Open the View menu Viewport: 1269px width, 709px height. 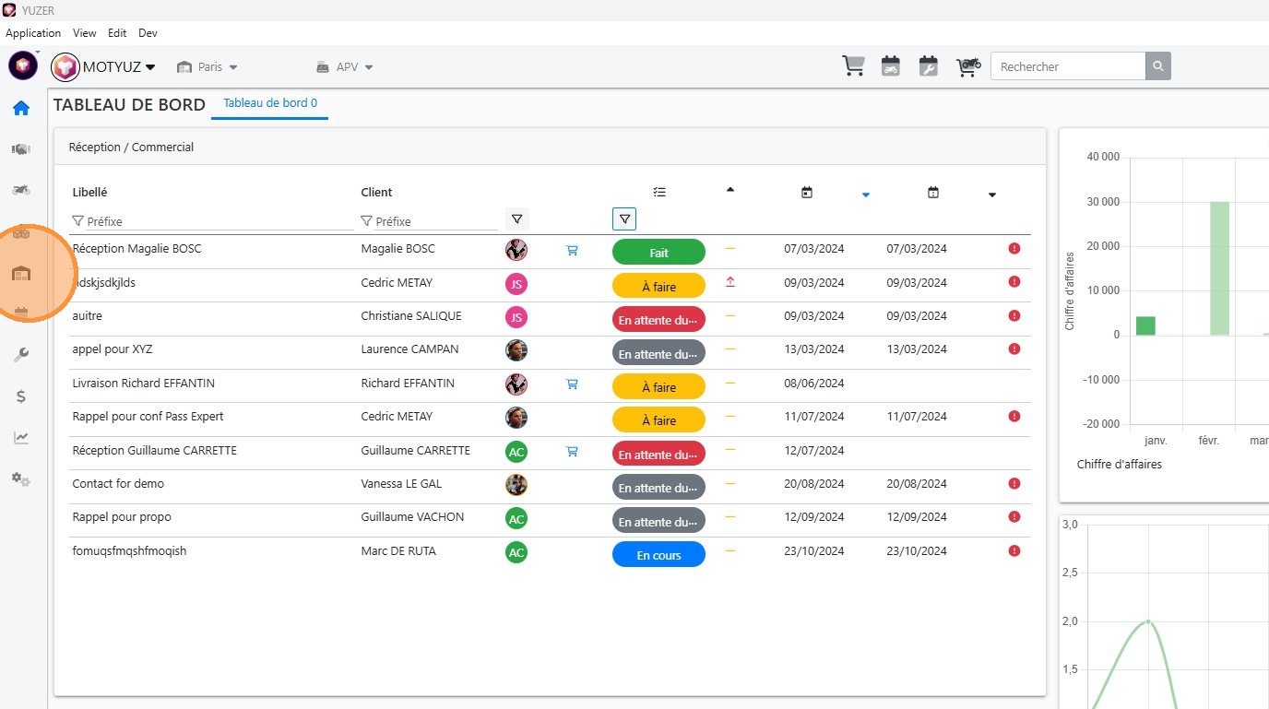(x=84, y=33)
